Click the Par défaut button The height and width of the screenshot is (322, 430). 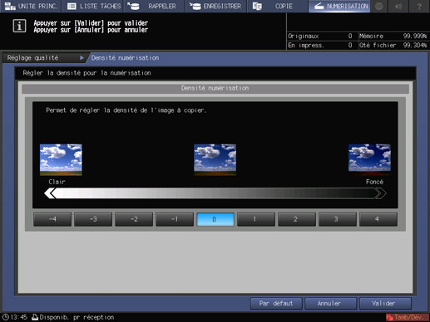point(276,304)
